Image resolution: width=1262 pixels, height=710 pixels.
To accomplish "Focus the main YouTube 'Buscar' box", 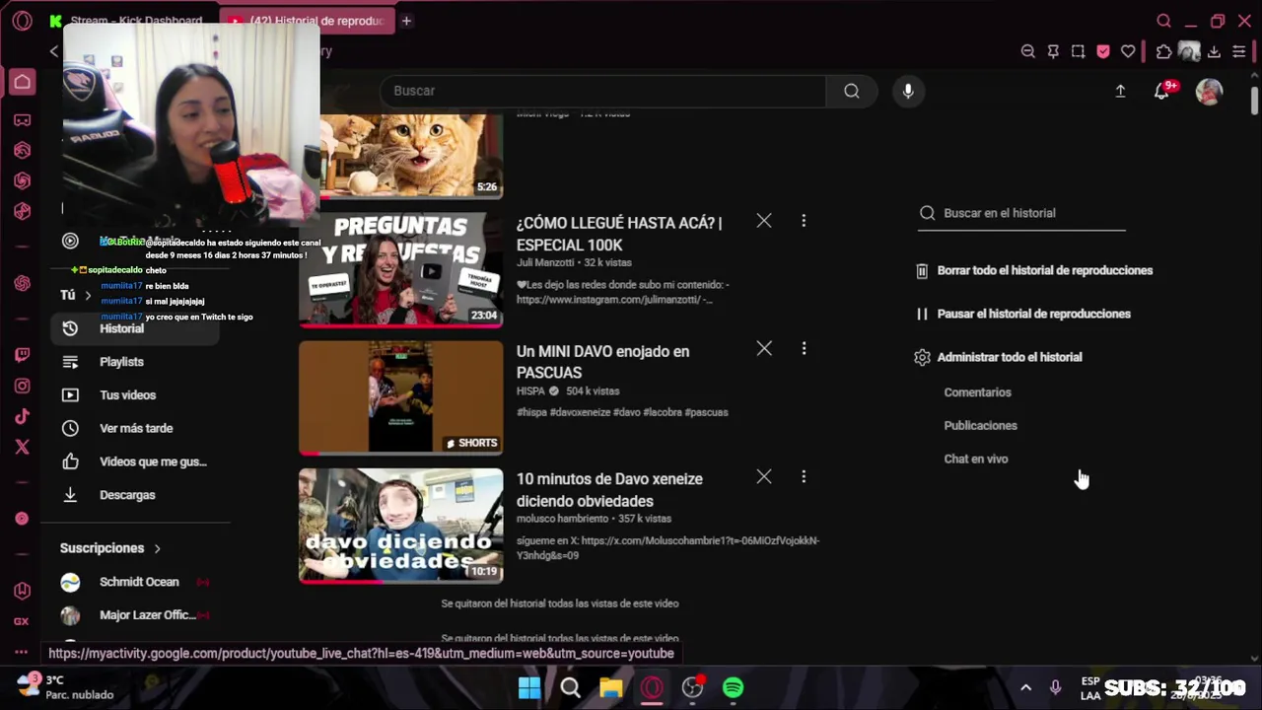I will tap(603, 91).
